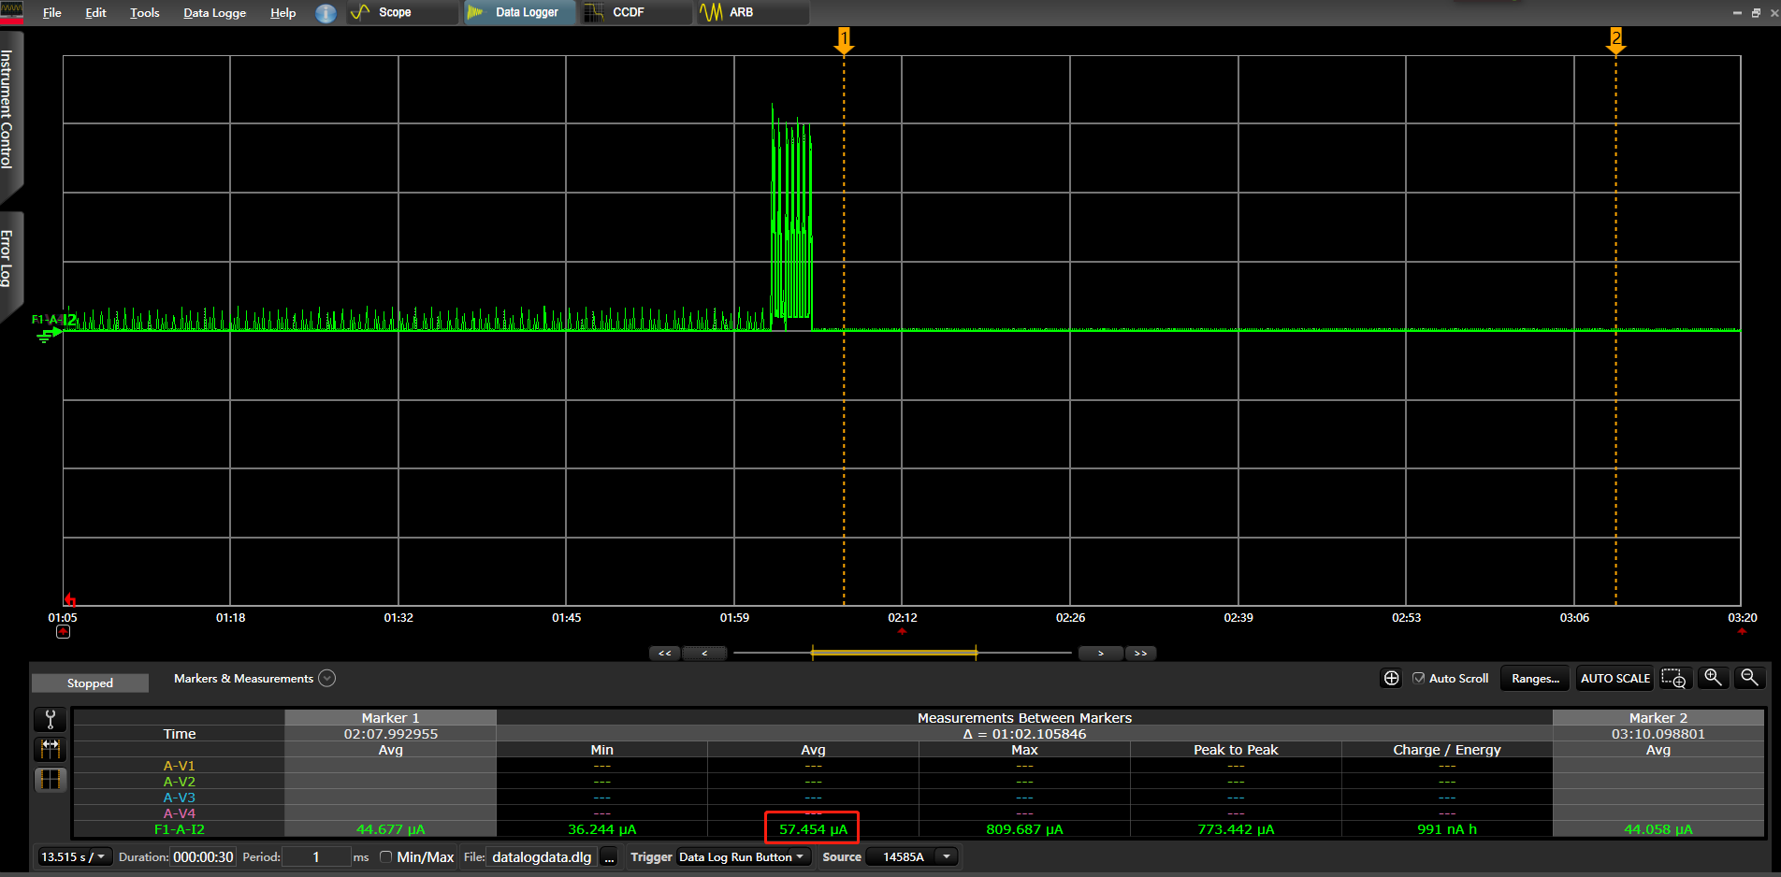Viewport: 1781px width, 877px height.
Task: Click the delta time 01:02.105846
Action: pyautogui.click(x=1024, y=734)
